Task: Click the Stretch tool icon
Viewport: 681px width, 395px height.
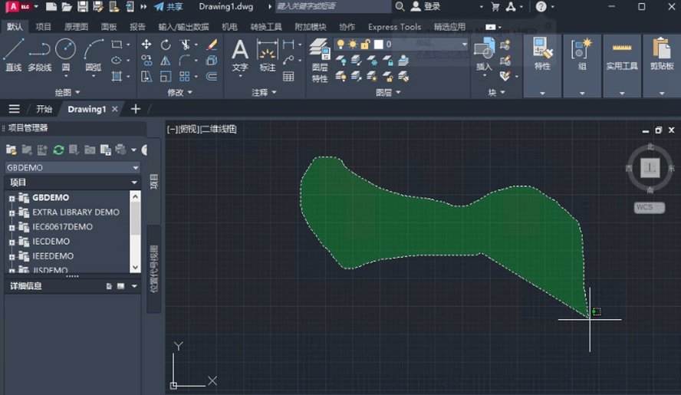Action: (146, 77)
